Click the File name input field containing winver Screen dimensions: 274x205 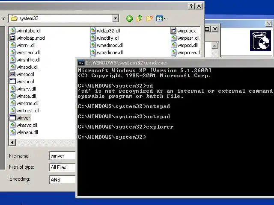coord(63,155)
